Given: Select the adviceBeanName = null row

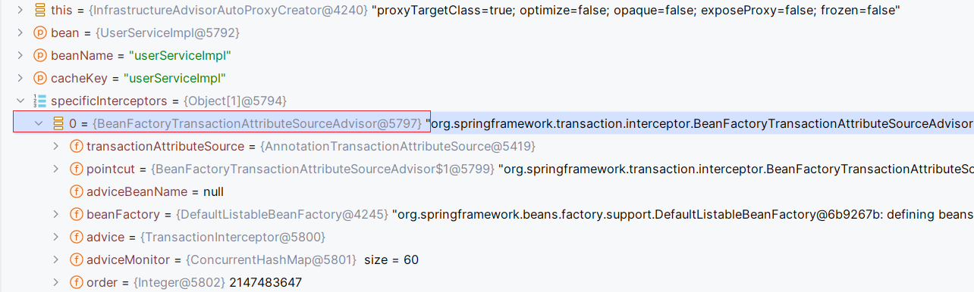Looking at the screenshot, I should point(487,191).
